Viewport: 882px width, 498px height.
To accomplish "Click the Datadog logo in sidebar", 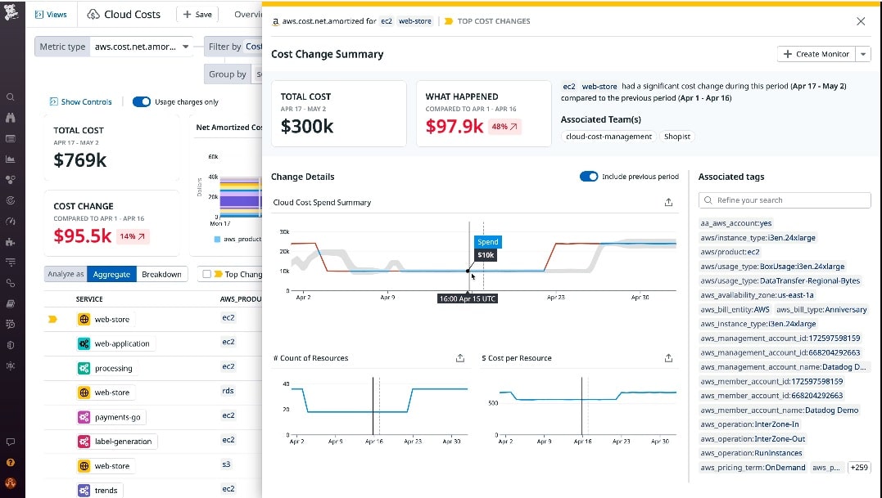I will 11,11.
